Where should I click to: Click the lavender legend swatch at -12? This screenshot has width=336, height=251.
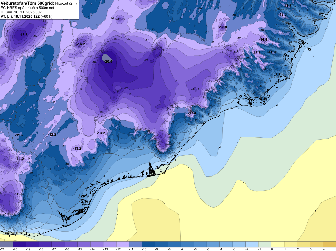click(x=123, y=244)
